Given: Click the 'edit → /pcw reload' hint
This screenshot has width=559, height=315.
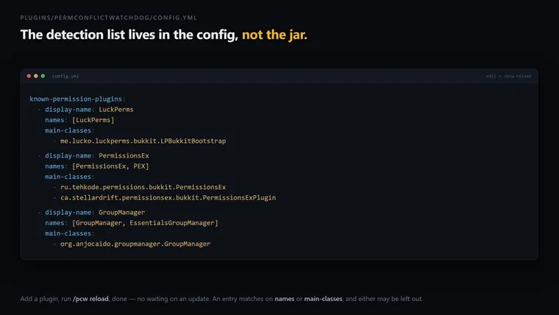Looking at the screenshot, I should tap(508, 76).
